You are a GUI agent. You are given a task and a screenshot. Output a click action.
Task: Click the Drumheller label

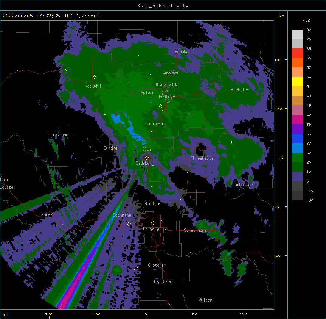click(241, 185)
